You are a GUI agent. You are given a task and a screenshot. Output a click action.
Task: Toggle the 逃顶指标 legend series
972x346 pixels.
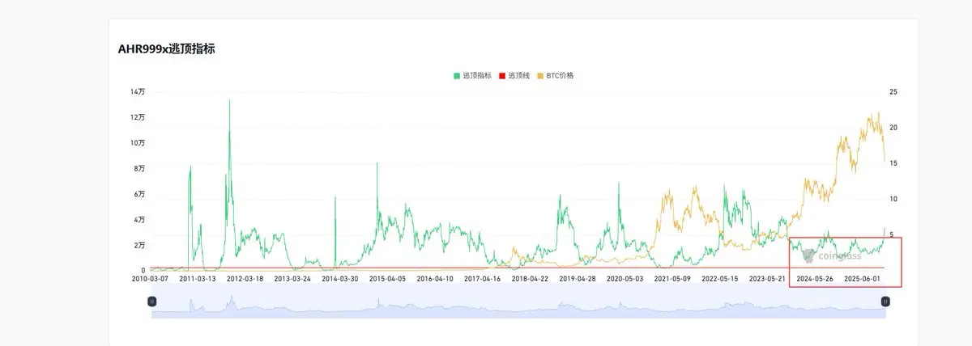pos(472,75)
